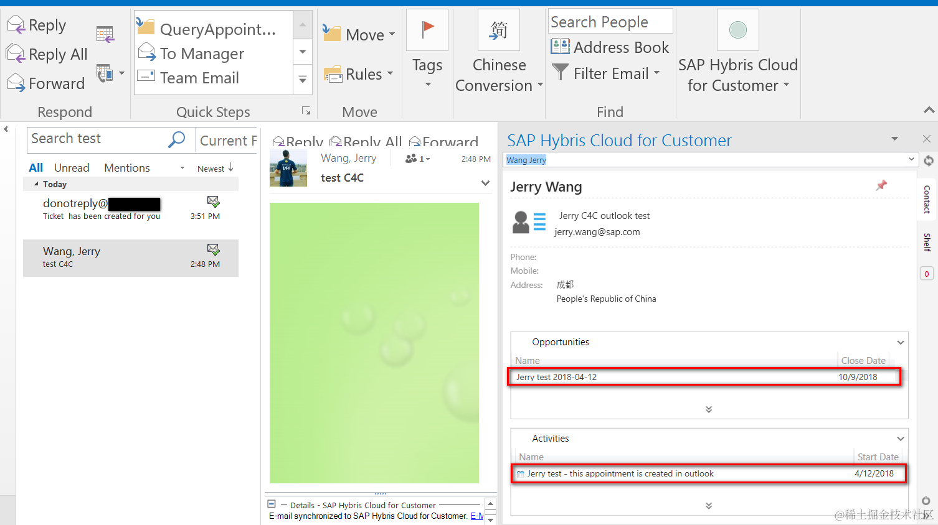Move down one row in the Quick Steps gallery

click(303, 52)
